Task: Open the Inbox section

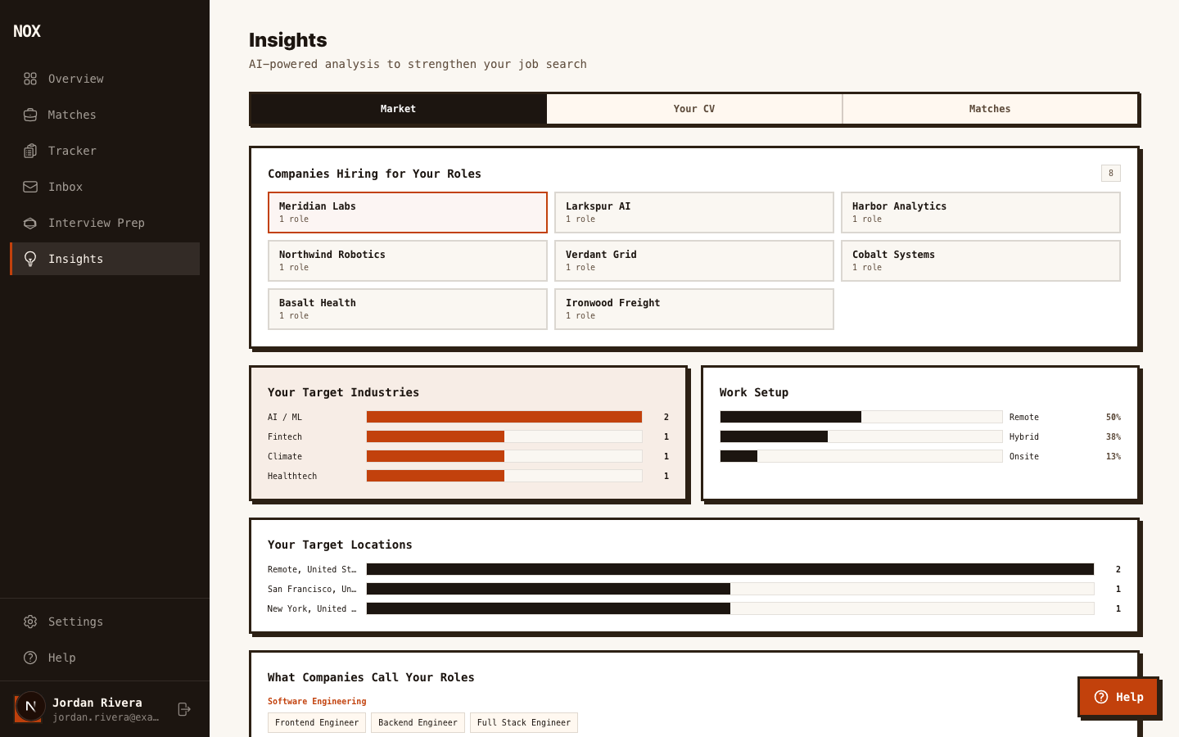Action: tap(105, 187)
